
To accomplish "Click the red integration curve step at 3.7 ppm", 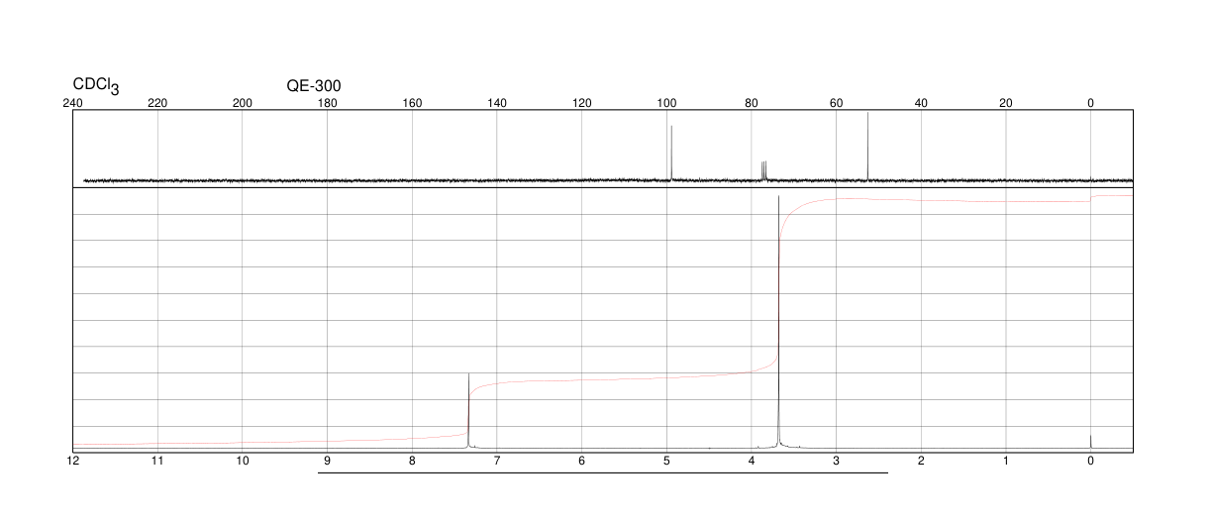I will pos(780,297).
